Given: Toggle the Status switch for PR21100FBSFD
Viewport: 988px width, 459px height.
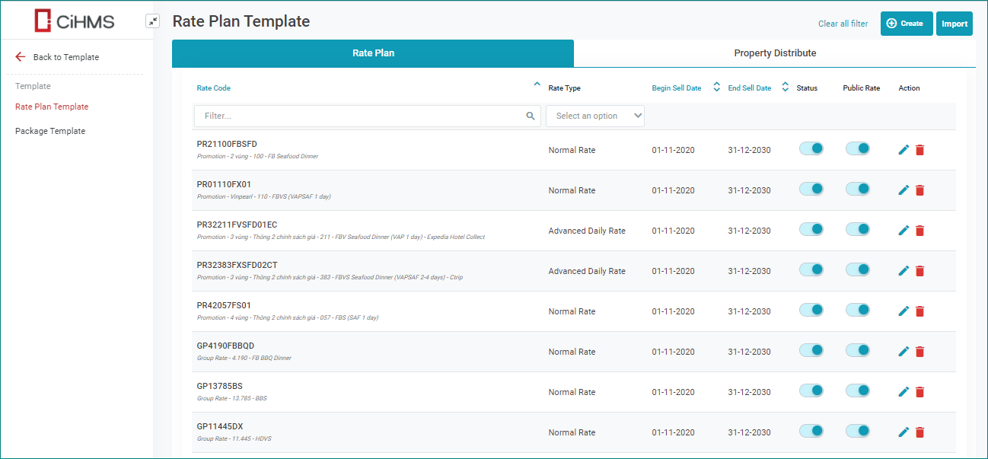Looking at the screenshot, I should coord(811,148).
